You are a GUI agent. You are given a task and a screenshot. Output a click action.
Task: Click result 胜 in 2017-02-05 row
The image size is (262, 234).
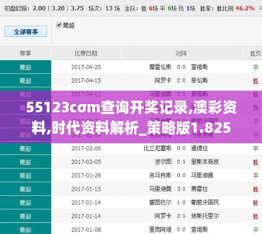(256, 162)
